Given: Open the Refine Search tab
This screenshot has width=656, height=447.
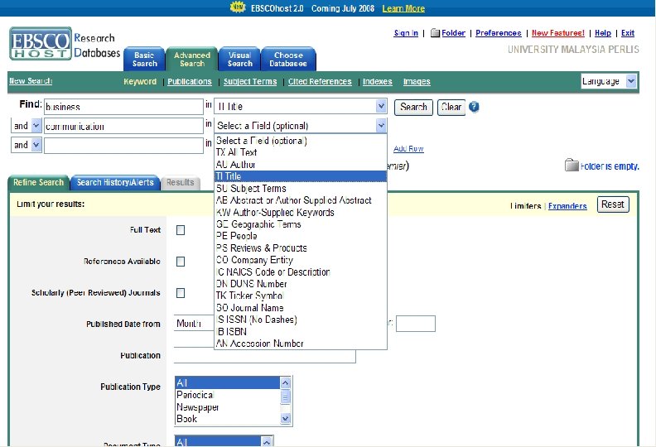Looking at the screenshot, I should coord(38,182).
